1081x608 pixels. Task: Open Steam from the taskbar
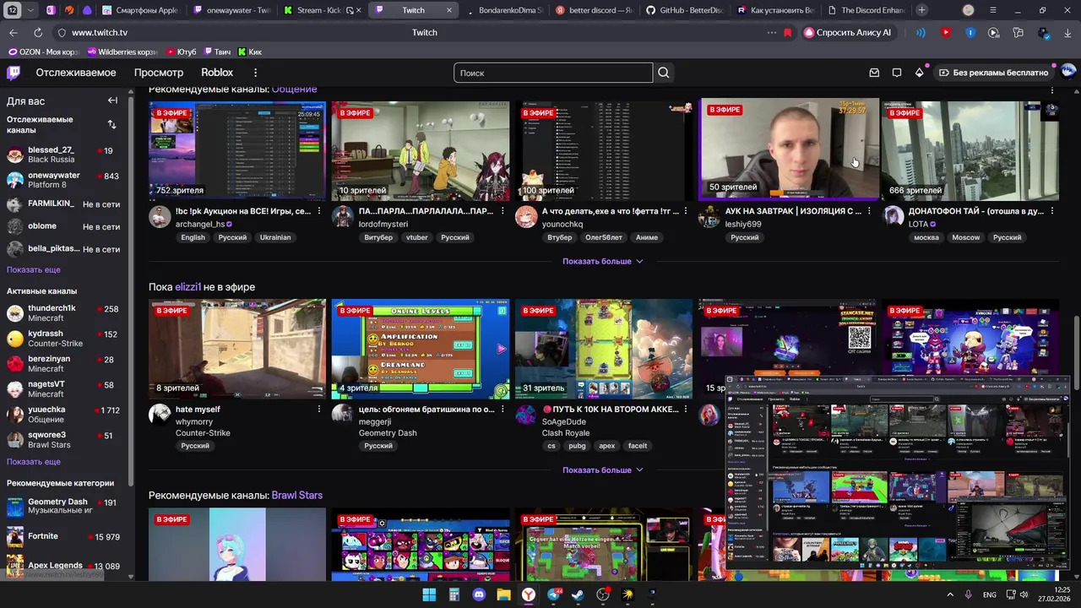pos(578,594)
